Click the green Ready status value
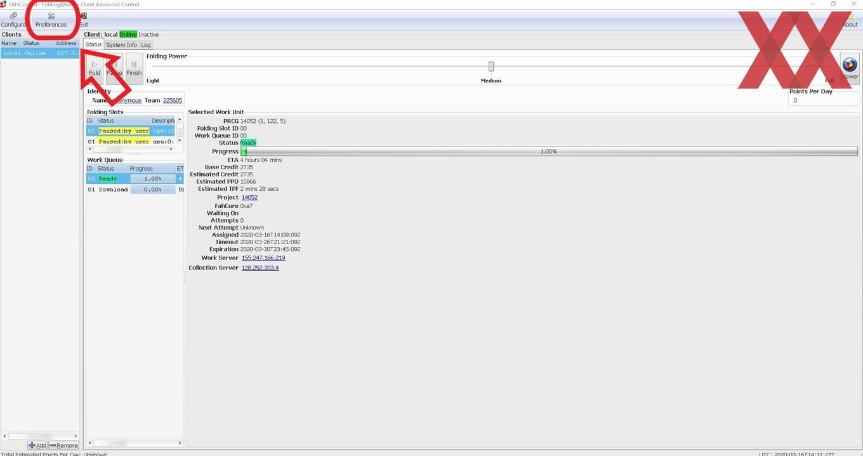This screenshot has height=456, width=863. (x=248, y=143)
